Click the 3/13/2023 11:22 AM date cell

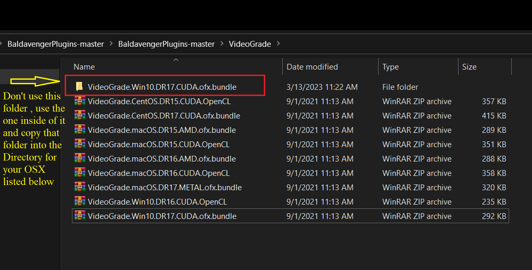point(322,87)
